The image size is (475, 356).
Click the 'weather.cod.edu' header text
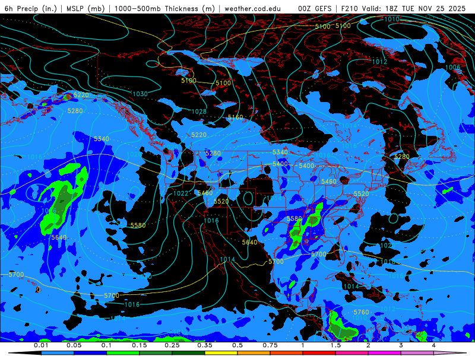[x=252, y=8]
